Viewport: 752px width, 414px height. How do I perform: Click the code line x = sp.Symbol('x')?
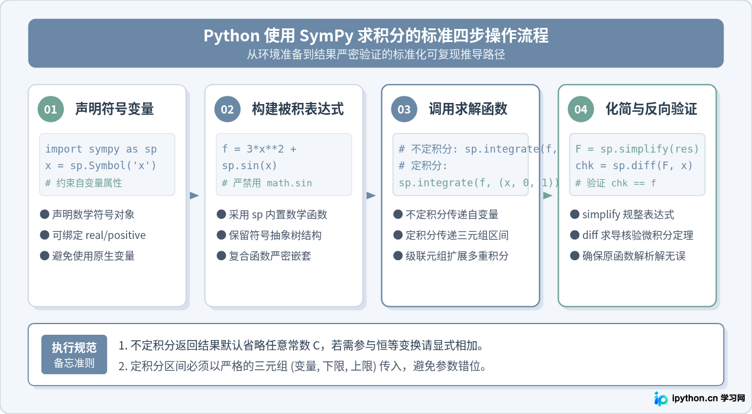pyautogui.click(x=101, y=166)
